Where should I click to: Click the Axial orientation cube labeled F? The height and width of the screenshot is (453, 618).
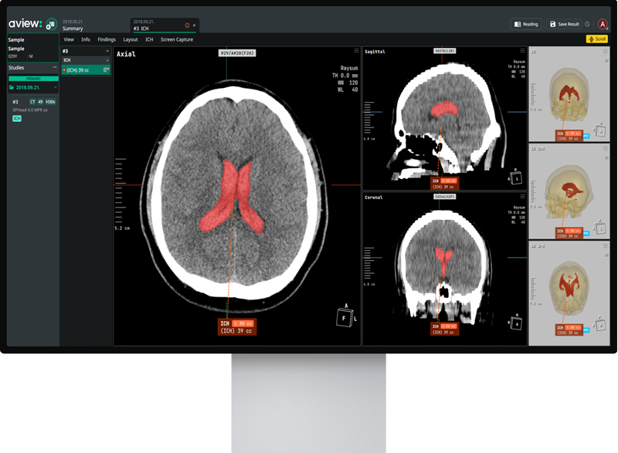345,317
